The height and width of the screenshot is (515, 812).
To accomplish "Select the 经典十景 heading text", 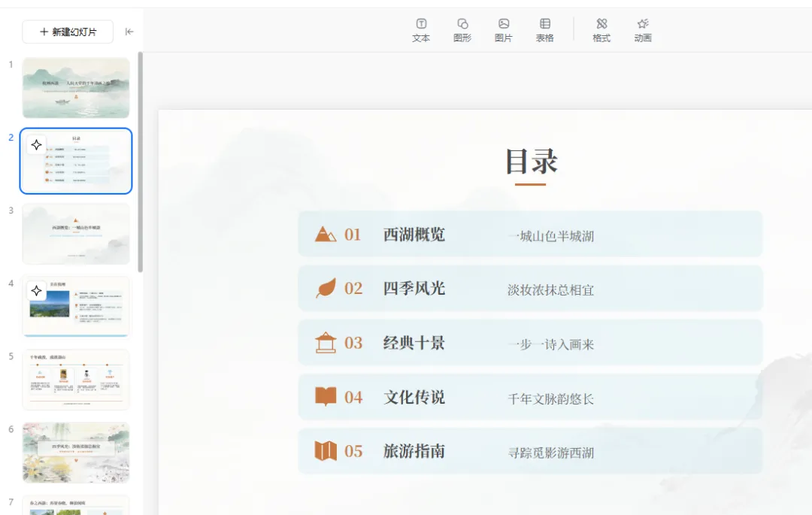I will point(414,343).
